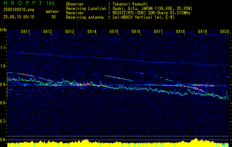
Task: Click frequency axis label 0.7
Action: coord(3,121)
